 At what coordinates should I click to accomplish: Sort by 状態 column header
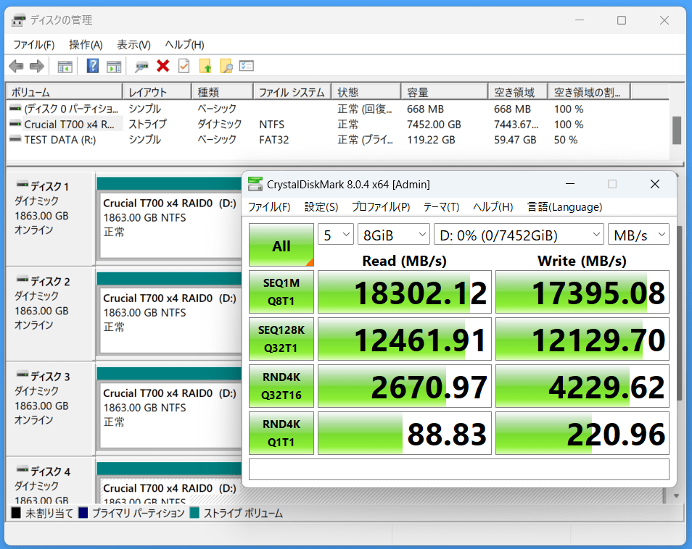[366, 92]
